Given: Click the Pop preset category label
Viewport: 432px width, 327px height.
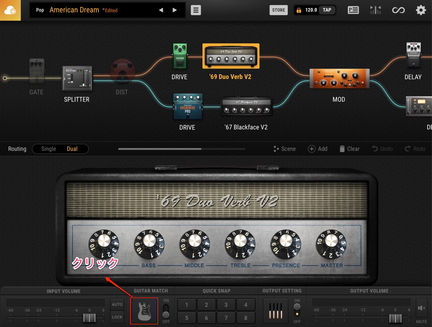Looking at the screenshot, I should pos(40,10).
